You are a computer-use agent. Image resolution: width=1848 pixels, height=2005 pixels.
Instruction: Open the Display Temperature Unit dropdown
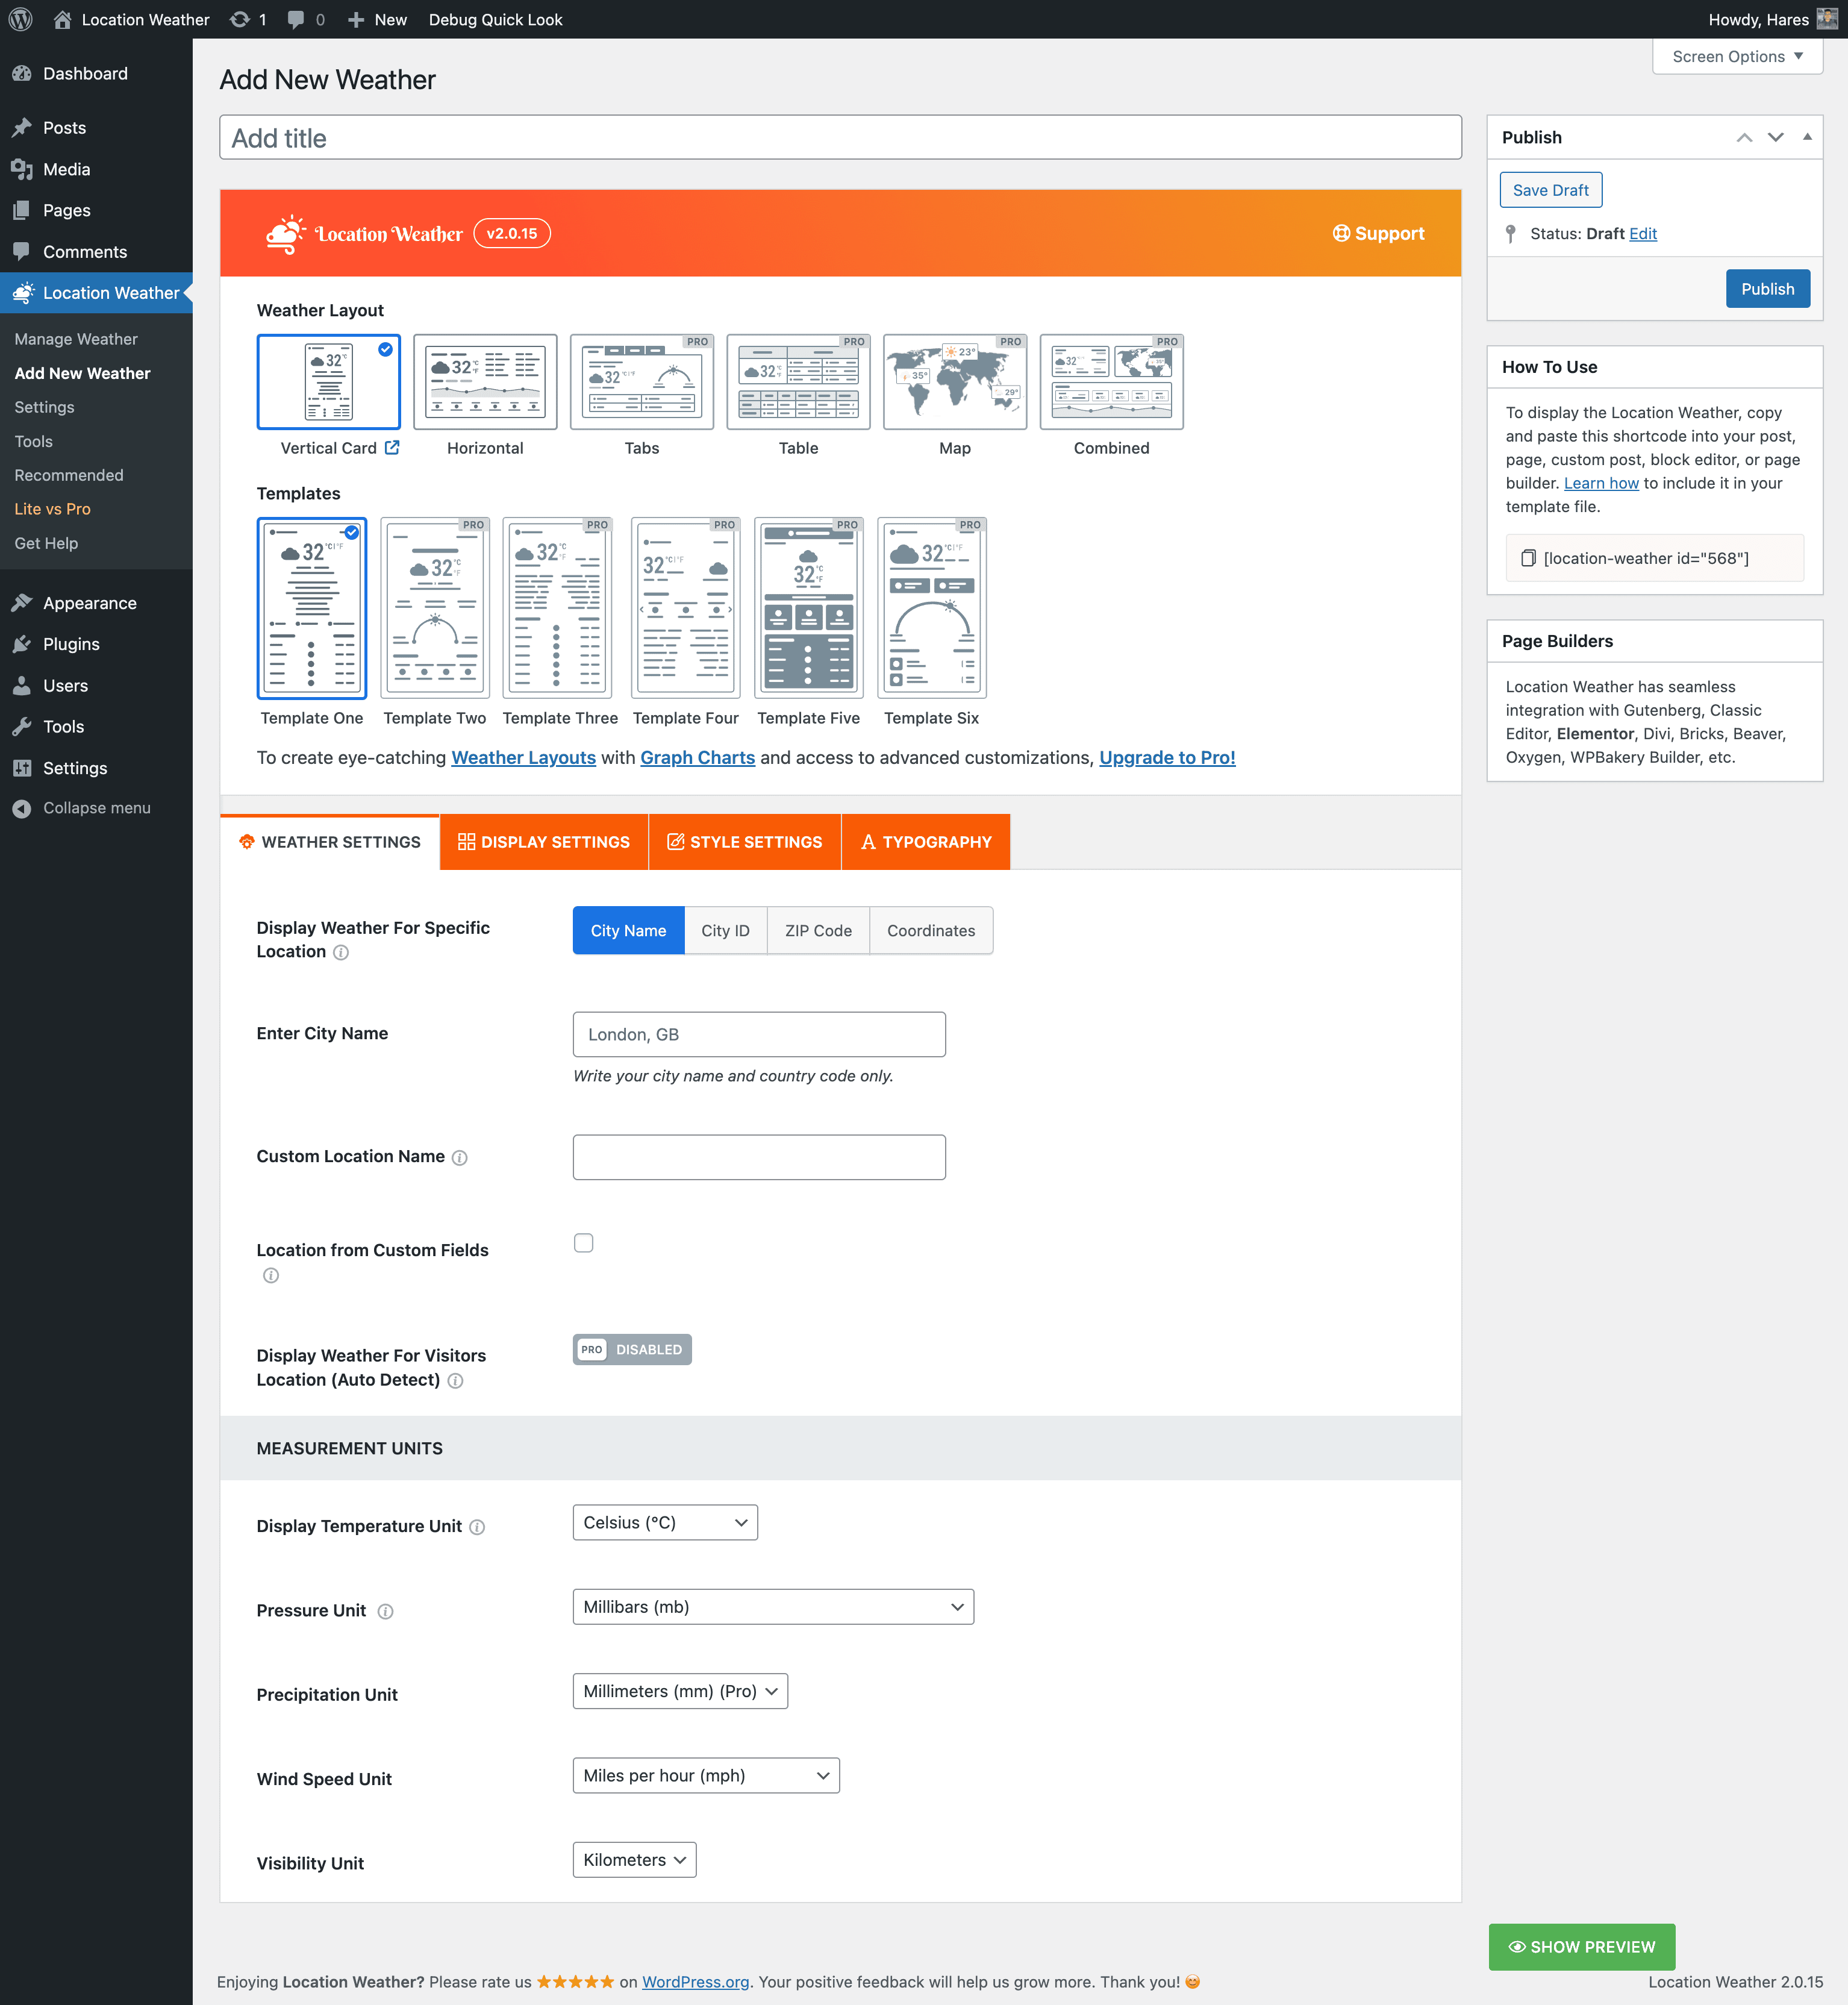pyautogui.click(x=665, y=1522)
